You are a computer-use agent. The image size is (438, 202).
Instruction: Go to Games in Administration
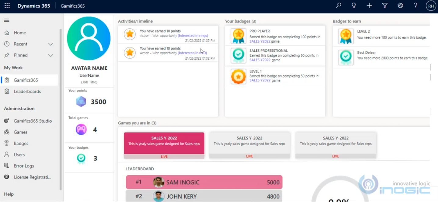click(30, 132)
